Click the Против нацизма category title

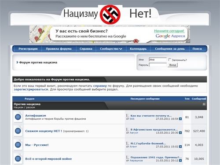point(27,104)
